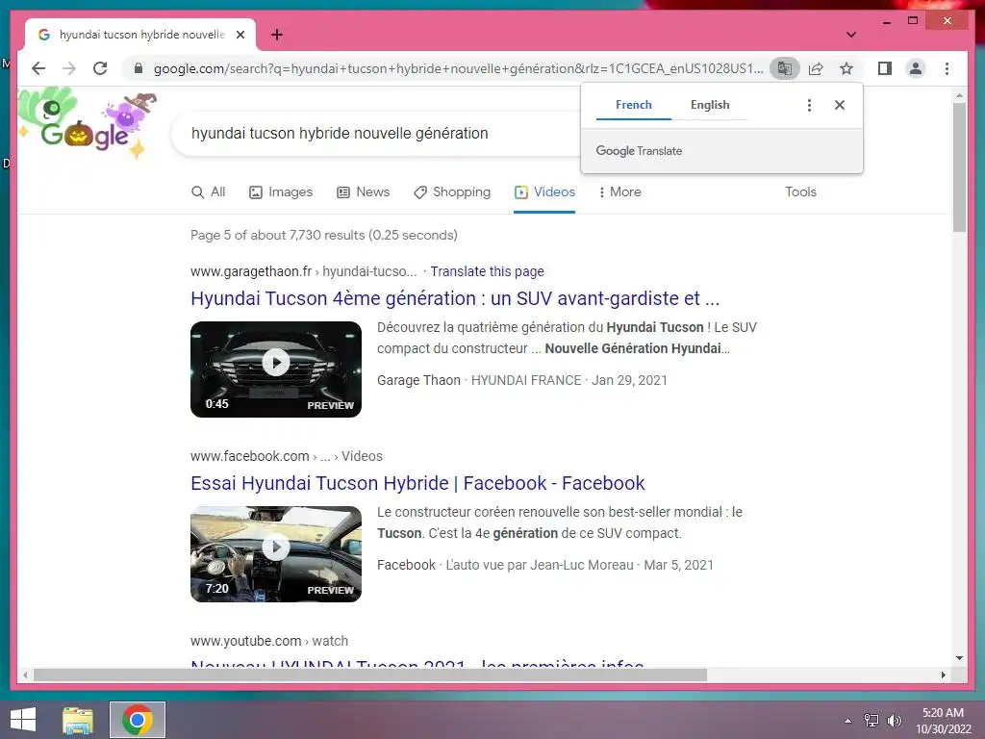Image resolution: width=985 pixels, height=739 pixels.
Task: Open the network tray icon
Action: [871, 721]
